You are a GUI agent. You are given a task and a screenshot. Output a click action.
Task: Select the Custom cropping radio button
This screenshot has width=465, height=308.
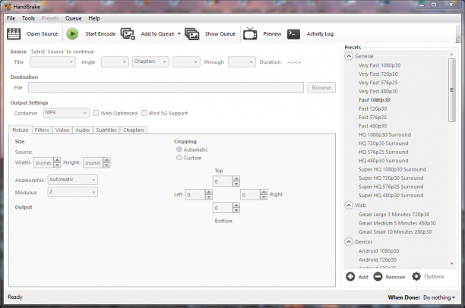point(179,158)
